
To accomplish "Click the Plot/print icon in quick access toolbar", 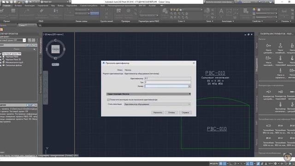I will (x=27, y=2).
